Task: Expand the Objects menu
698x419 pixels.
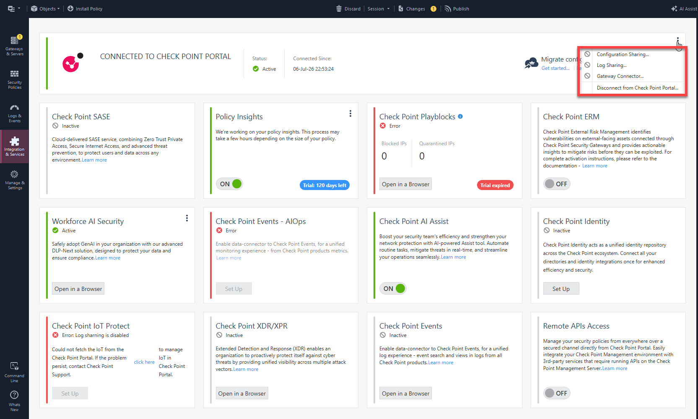Action: (45, 9)
